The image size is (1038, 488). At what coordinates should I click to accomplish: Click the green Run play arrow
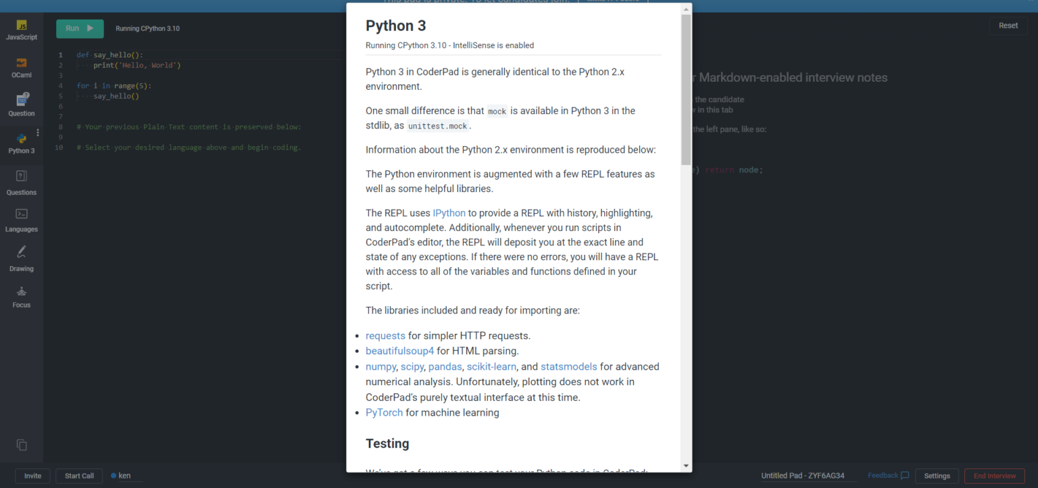pyautogui.click(x=91, y=28)
